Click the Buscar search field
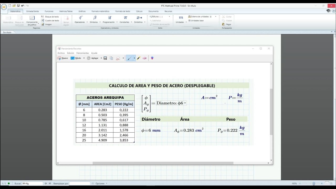 point(32,183)
